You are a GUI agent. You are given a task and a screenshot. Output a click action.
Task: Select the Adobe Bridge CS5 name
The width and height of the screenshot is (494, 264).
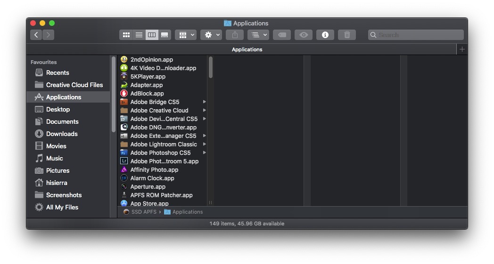pyautogui.click(x=155, y=102)
